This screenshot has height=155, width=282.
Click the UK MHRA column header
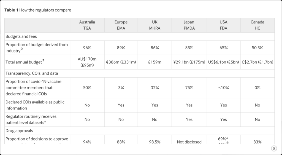coord(154,25)
